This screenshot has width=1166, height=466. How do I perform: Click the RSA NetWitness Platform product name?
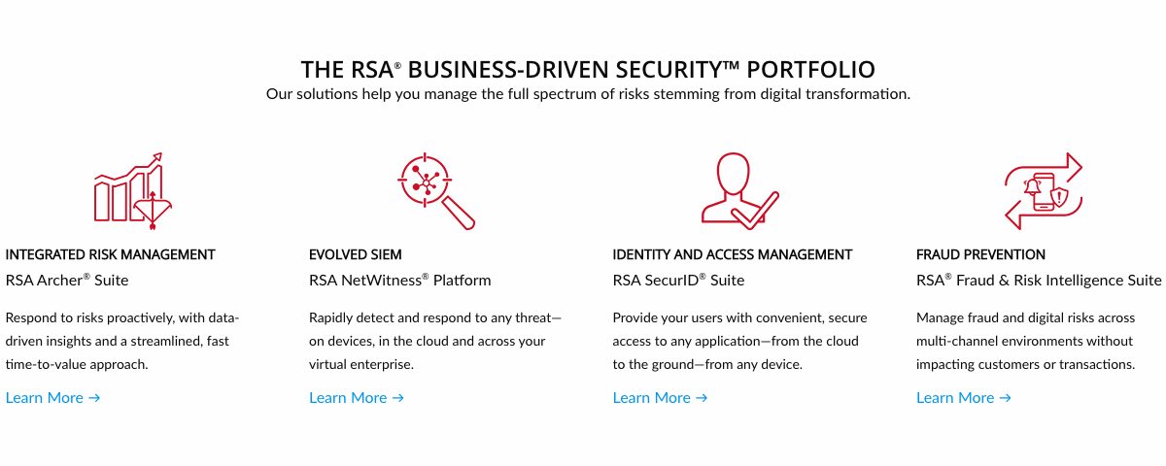point(400,280)
